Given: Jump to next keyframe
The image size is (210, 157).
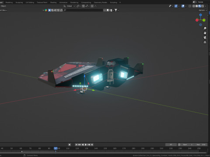Looking at the screenshot, I should click(89, 145).
